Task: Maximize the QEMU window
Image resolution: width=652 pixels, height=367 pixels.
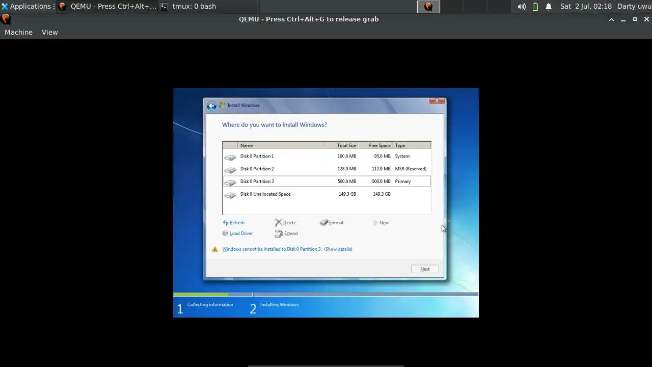Action: click(x=635, y=19)
